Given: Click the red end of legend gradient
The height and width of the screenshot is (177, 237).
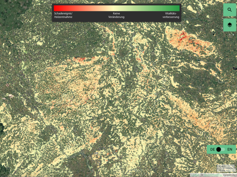Looking at the screenshot, I should click(x=56, y=8).
